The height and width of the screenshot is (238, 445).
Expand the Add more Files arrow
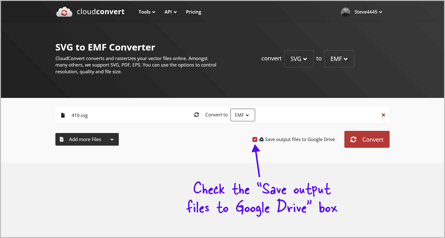(112, 139)
